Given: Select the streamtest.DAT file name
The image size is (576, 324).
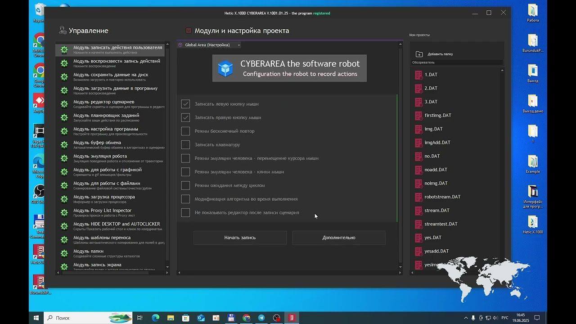Looking at the screenshot, I should pos(441,224).
